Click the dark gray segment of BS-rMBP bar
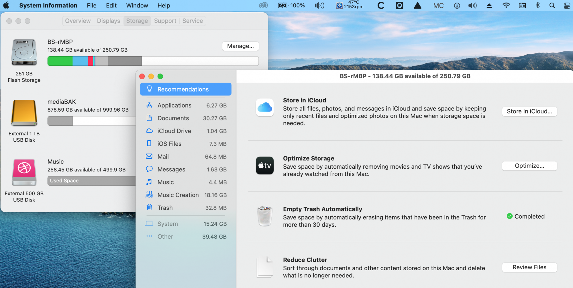Screen dimensions: 573x288 pyautogui.click(x=125, y=61)
